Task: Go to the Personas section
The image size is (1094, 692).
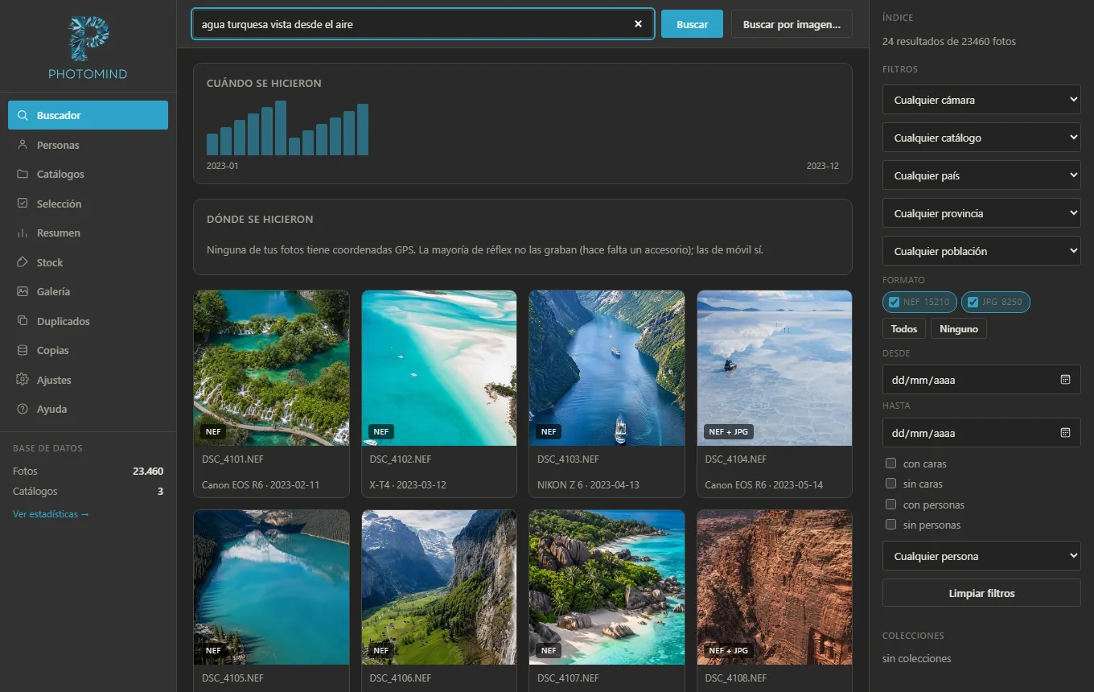Action: 88,145
